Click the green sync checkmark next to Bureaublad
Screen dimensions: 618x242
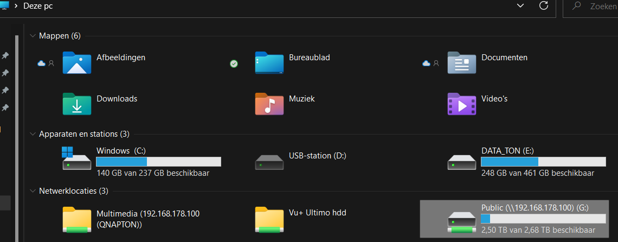pos(234,63)
